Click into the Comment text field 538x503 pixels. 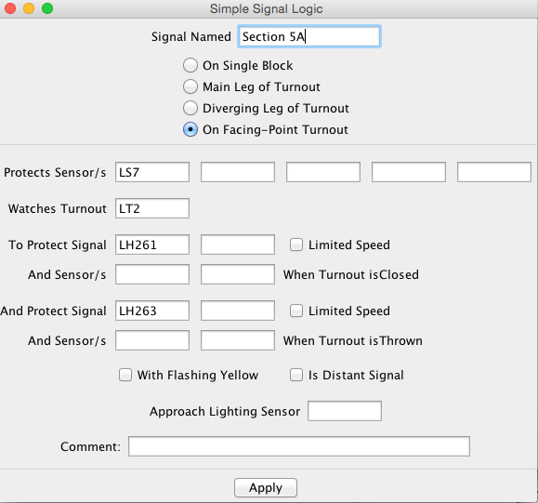tap(299, 446)
